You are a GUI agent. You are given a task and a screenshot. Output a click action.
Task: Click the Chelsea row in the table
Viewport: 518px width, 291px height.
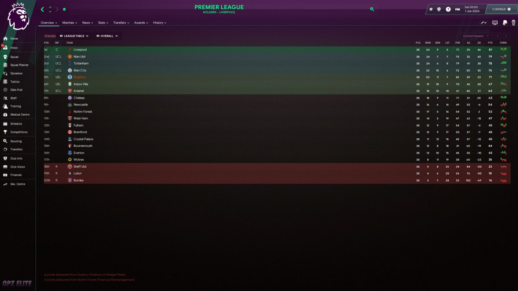click(x=277, y=98)
